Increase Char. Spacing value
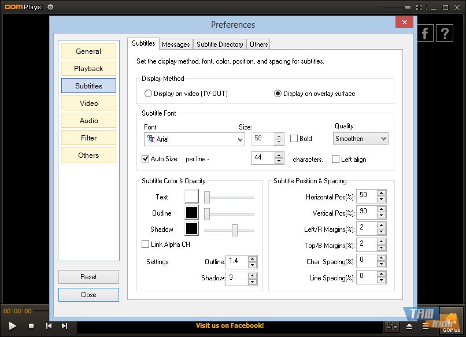This screenshot has height=337, width=466. pos(382,258)
